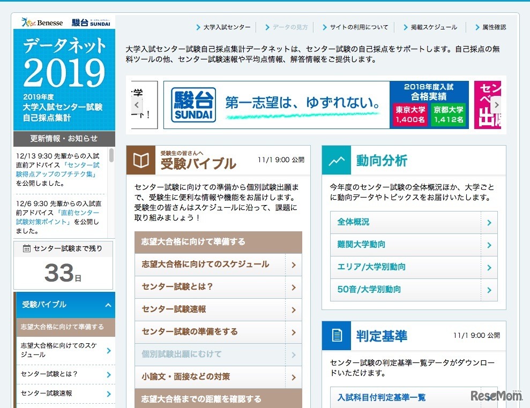Click arrow in 志望大合格に向けてのスケジュール row

click(x=293, y=265)
